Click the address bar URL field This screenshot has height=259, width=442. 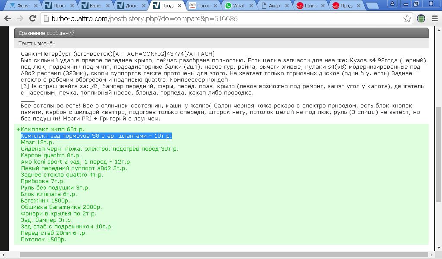coord(216,19)
